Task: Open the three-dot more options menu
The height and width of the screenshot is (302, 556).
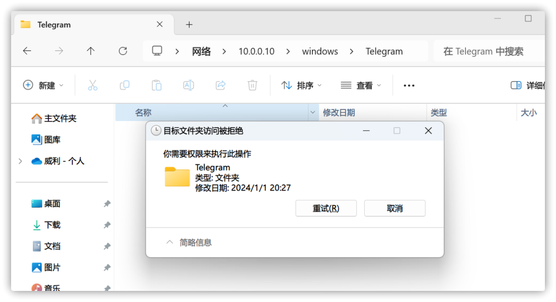Action: (x=409, y=85)
